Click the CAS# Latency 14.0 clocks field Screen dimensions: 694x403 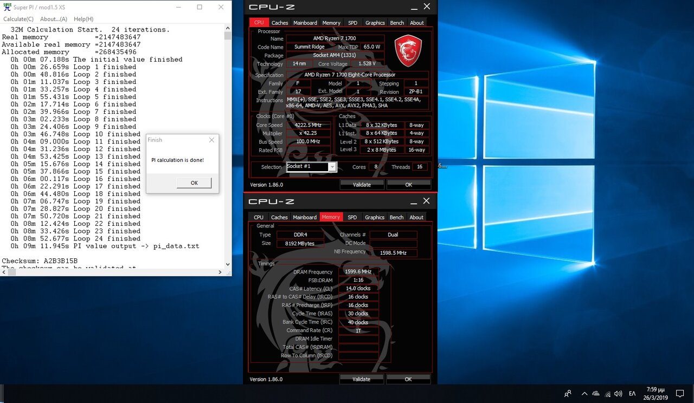[358, 289]
